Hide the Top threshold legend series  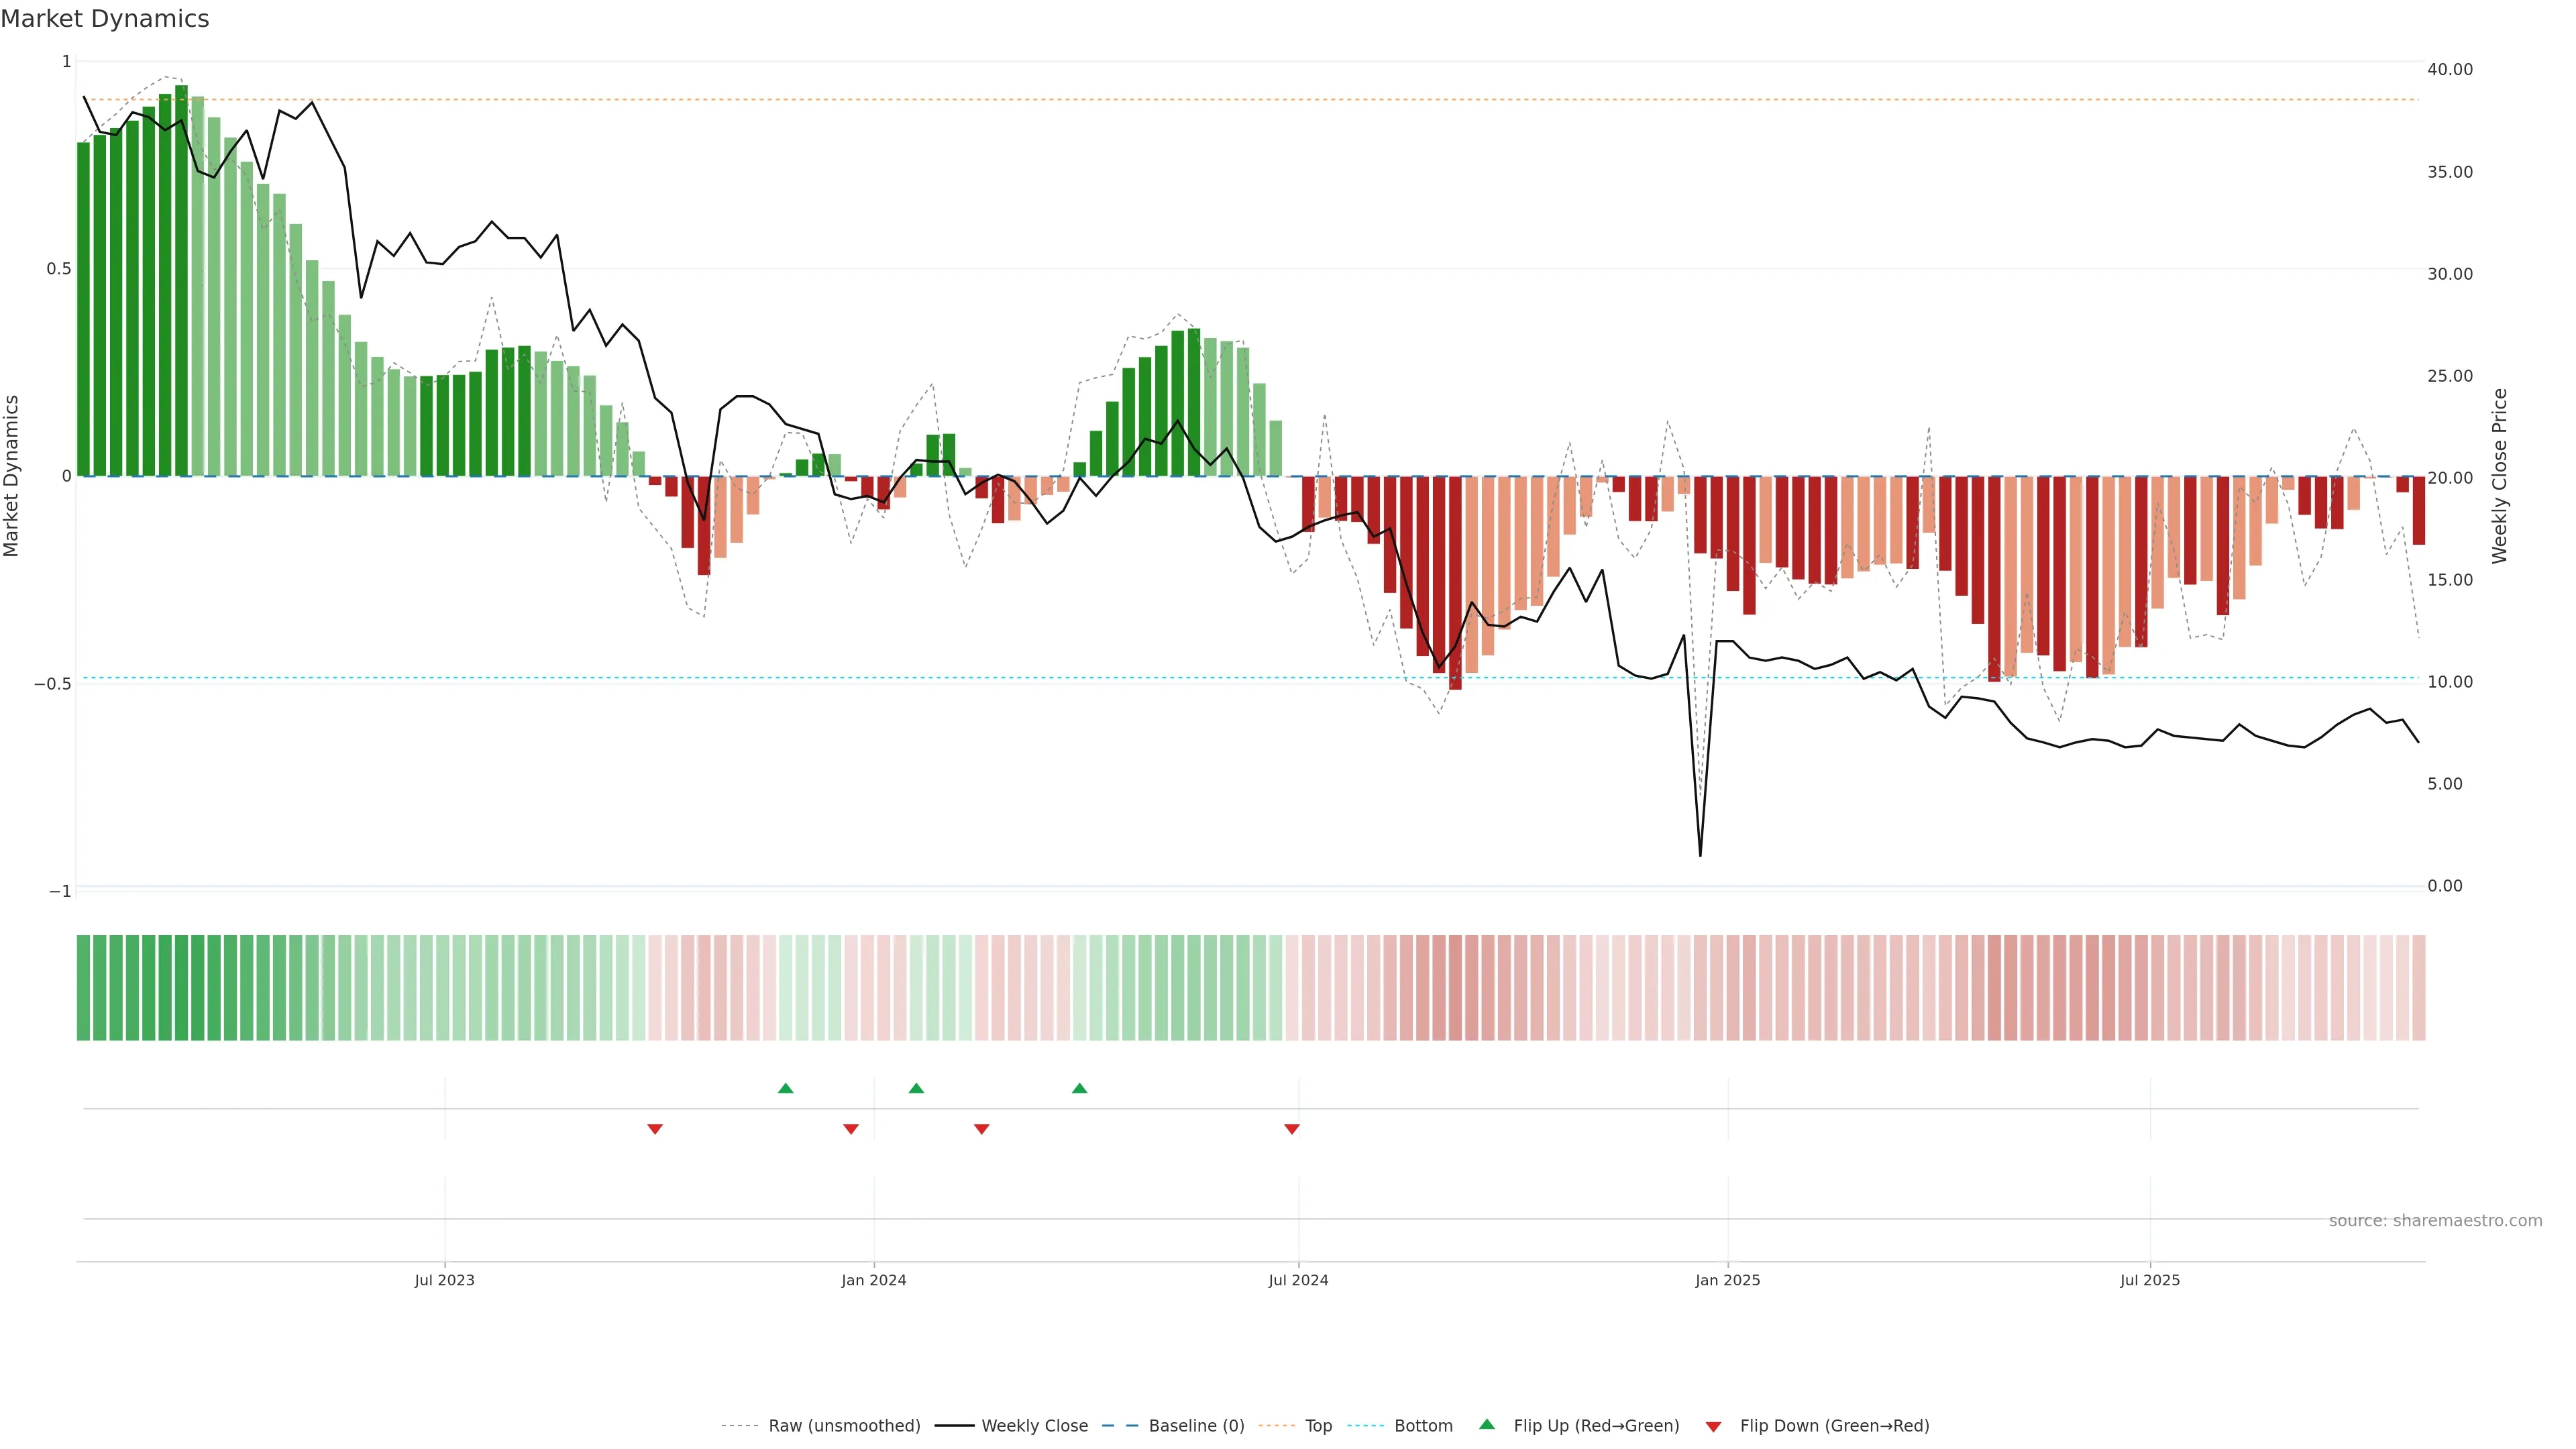click(x=1318, y=1426)
